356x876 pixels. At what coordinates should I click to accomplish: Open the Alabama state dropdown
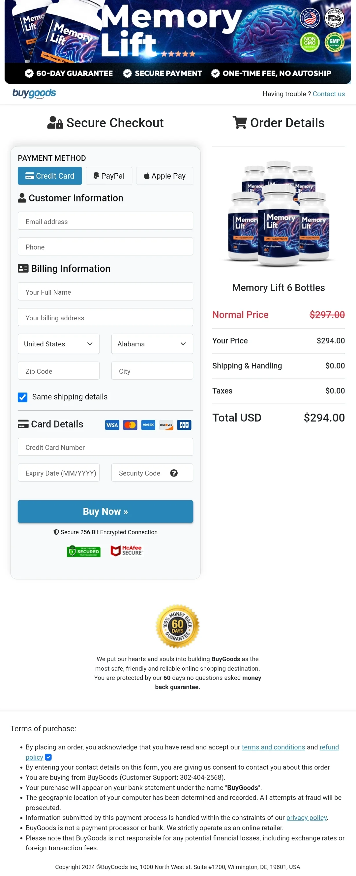[152, 344]
